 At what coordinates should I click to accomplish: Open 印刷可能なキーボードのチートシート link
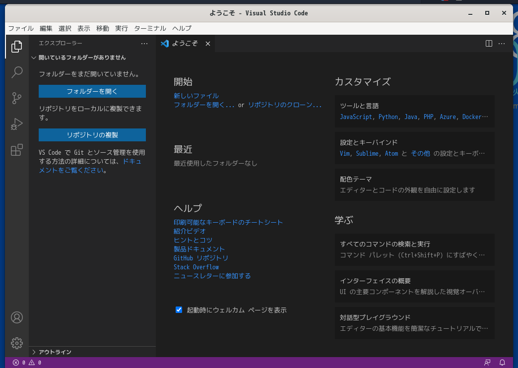click(228, 222)
